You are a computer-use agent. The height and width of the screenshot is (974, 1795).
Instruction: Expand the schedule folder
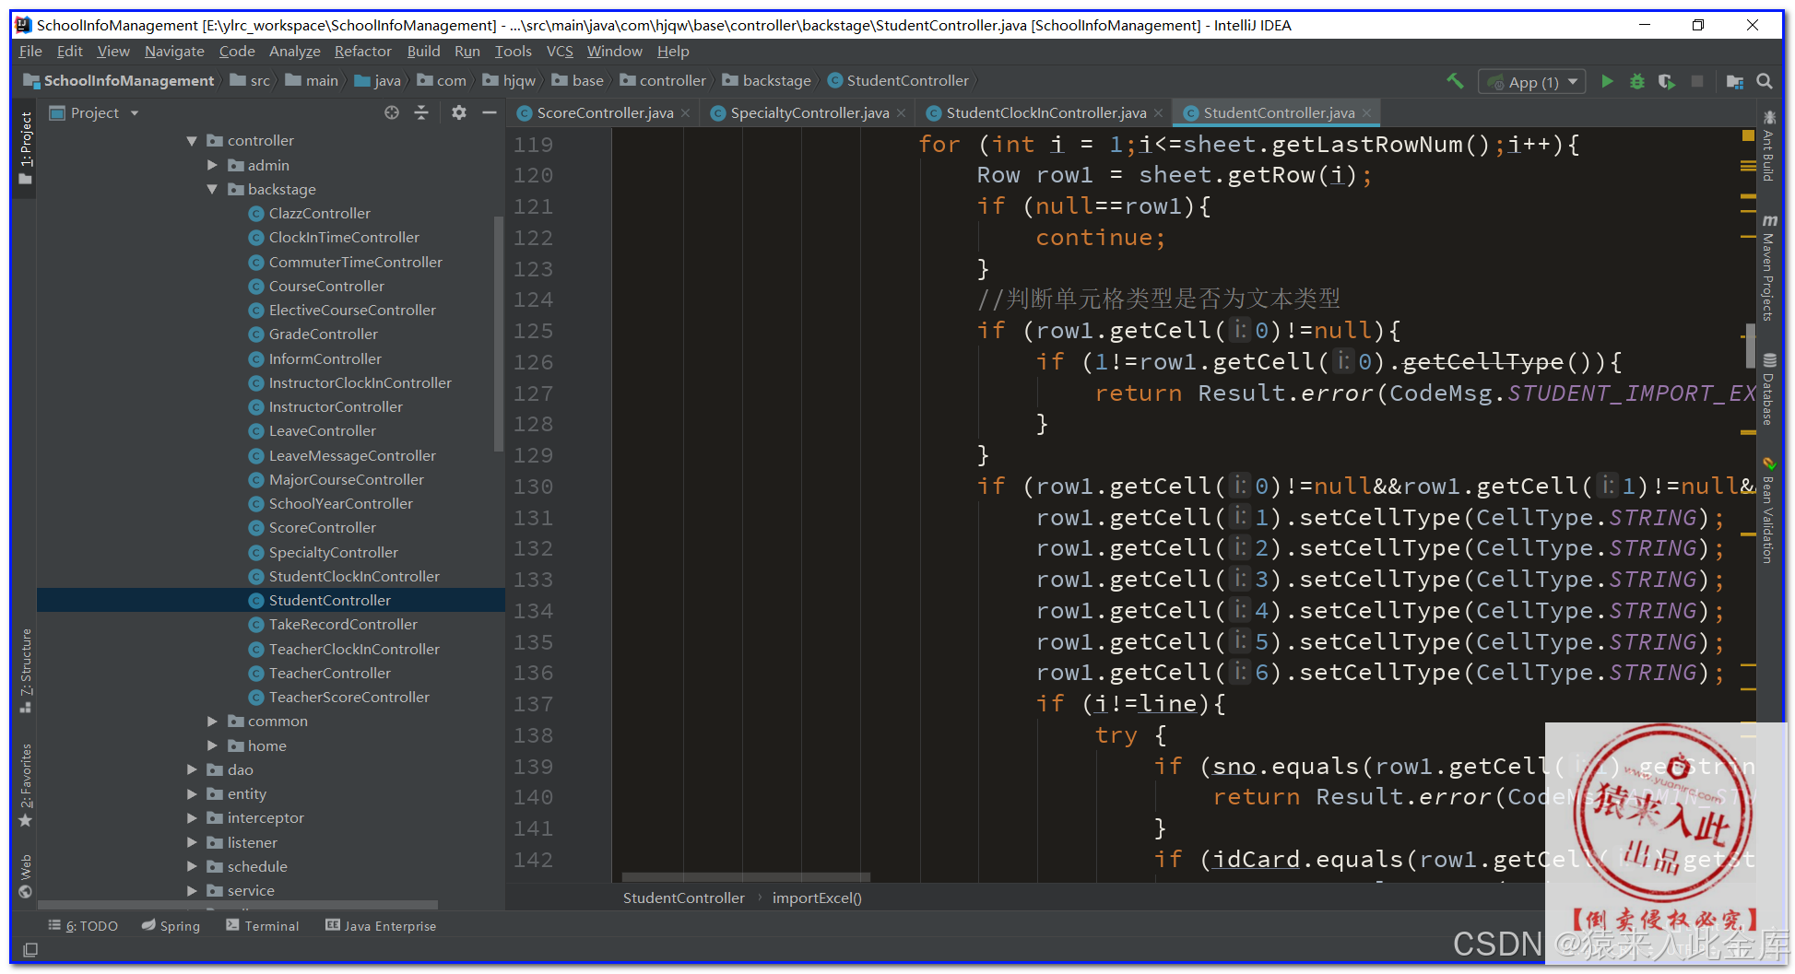tap(192, 866)
